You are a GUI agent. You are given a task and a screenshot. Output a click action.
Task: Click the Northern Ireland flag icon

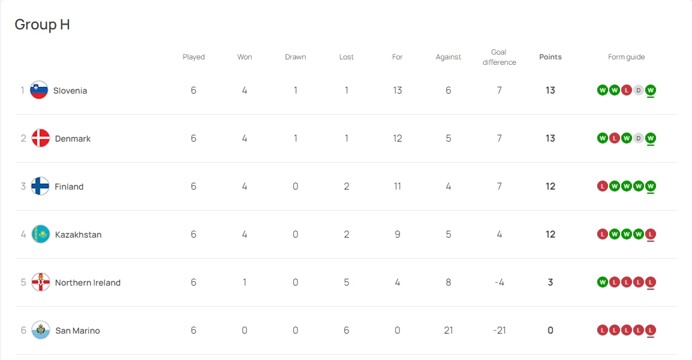(x=40, y=282)
